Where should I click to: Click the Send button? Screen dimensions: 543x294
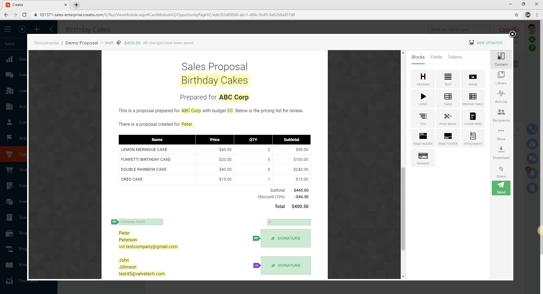[501, 188]
